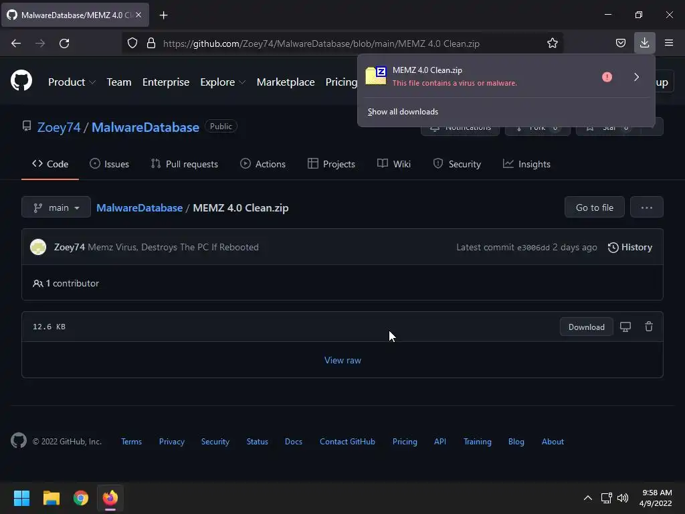Open Contact GitHub footer link
This screenshot has width=685, height=514.
[347, 442]
